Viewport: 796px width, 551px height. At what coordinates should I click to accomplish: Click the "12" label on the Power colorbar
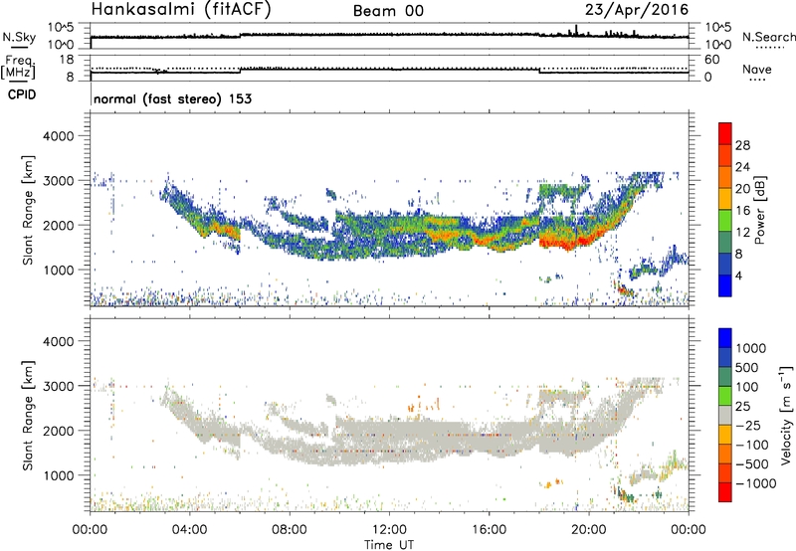click(742, 233)
